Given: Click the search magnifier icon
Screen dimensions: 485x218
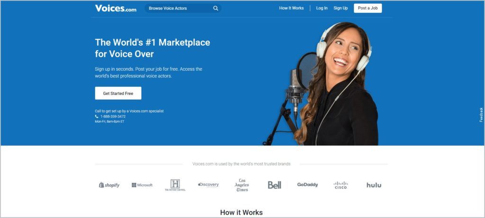Looking at the screenshot, I should (x=216, y=8).
